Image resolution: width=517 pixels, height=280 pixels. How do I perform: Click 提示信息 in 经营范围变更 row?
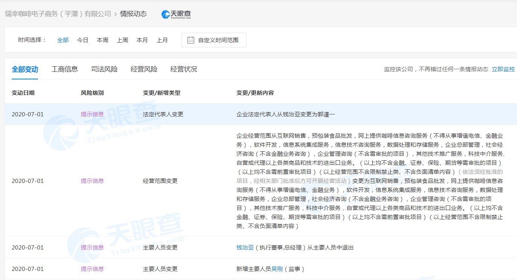point(92,181)
